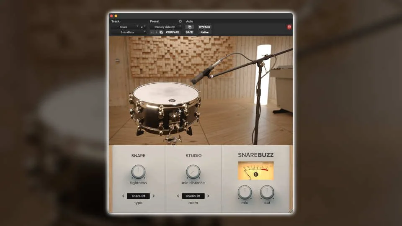Click the resize grip at window corner

291,211
